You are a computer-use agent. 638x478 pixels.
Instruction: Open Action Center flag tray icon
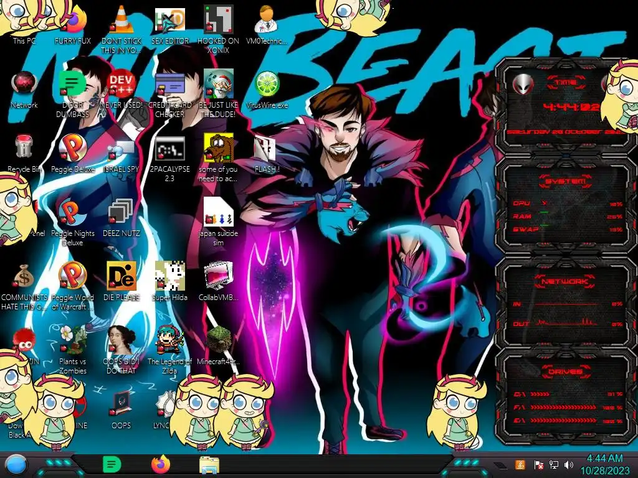click(x=538, y=465)
